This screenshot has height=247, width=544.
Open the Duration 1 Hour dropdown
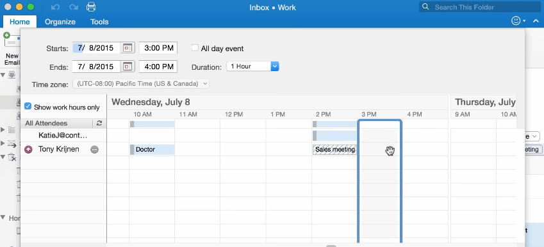pyautogui.click(x=252, y=66)
